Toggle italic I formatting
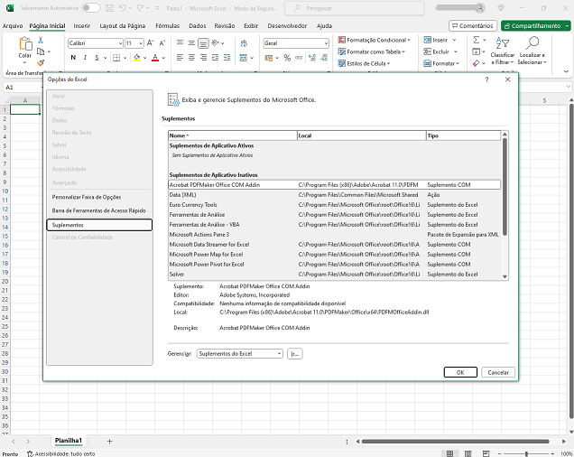The width and height of the screenshot is (574, 457). pyautogui.click(x=85, y=58)
